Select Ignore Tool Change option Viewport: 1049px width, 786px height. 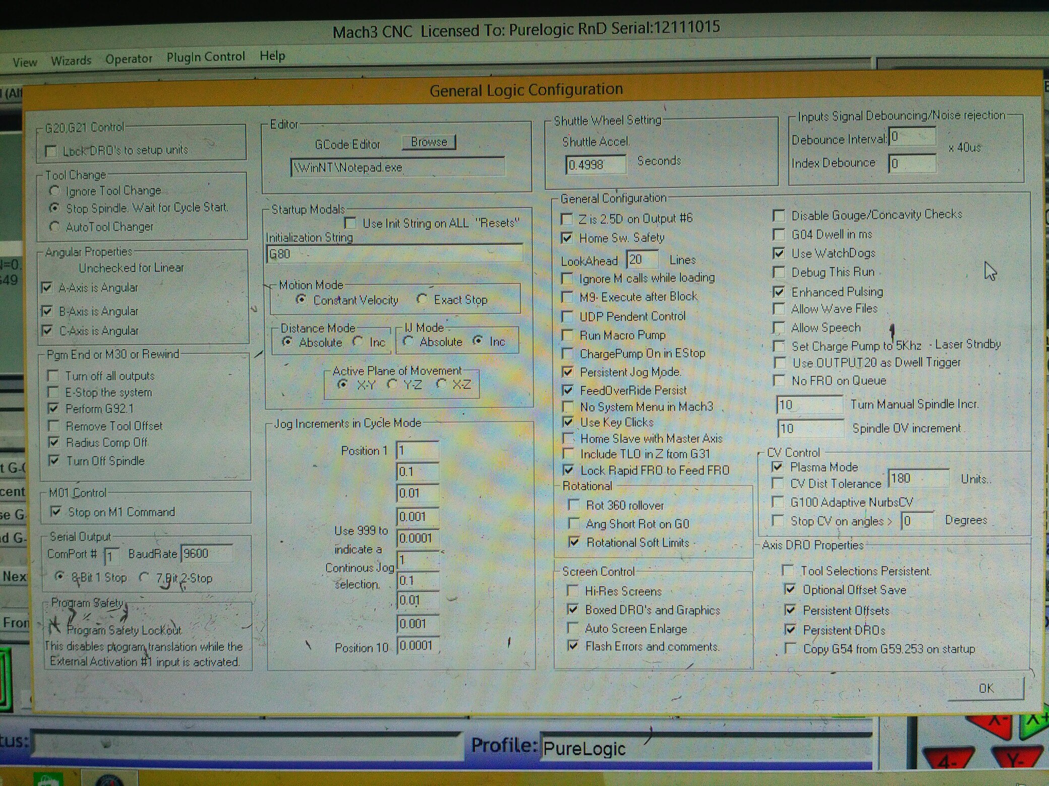point(54,191)
